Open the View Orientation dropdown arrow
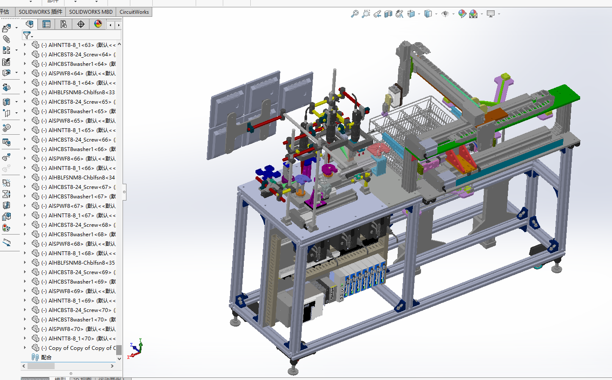 click(x=419, y=14)
